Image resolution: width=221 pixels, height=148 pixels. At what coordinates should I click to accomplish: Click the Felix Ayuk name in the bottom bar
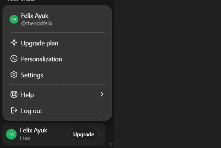[x=34, y=130]
